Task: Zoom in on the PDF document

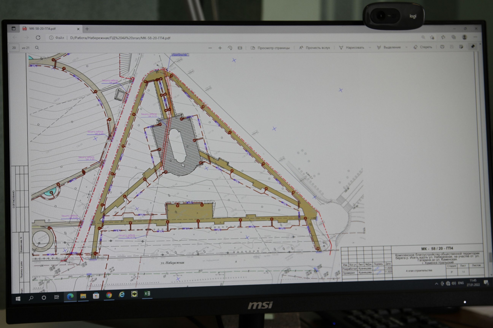Action: coord(220,48)
